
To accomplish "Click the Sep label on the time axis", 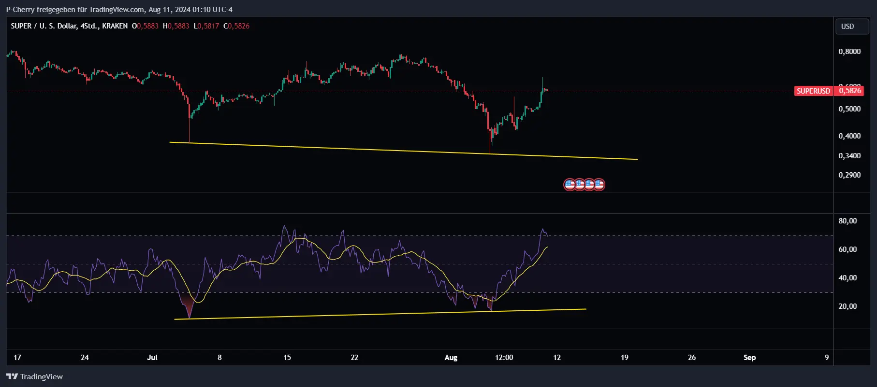I will point(750,358).
